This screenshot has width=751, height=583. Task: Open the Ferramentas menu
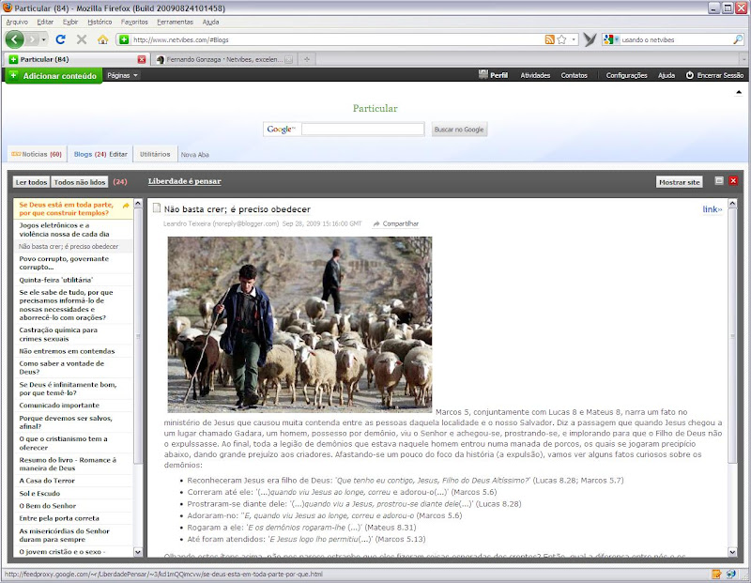pos(176,22)
